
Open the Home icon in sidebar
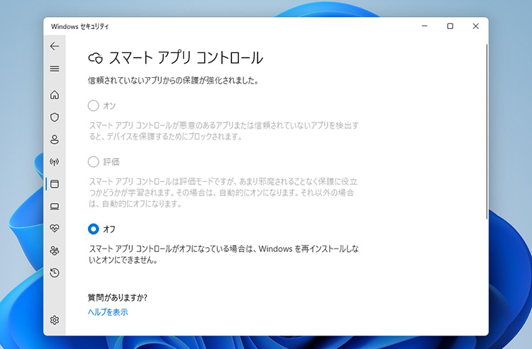[55, 95]
